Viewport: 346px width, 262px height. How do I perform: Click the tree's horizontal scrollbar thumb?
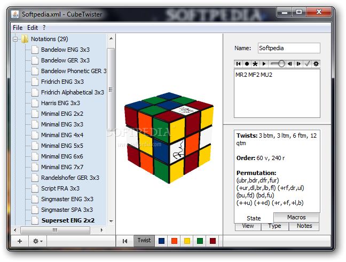(x=55, y=230)
